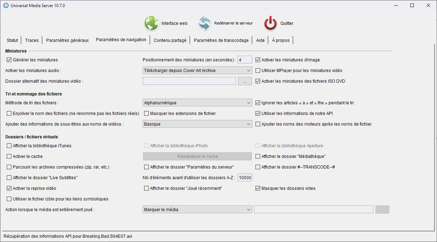Switch to the Statut tab
Viewport: 437px width, 242px height.
(12, 40)
